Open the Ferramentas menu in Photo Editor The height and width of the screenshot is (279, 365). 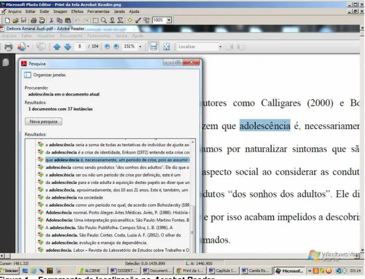coord(98,11)
